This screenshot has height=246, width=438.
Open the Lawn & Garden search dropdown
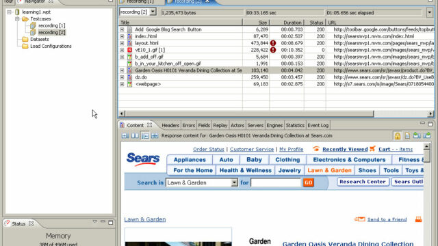coord(234,182)
